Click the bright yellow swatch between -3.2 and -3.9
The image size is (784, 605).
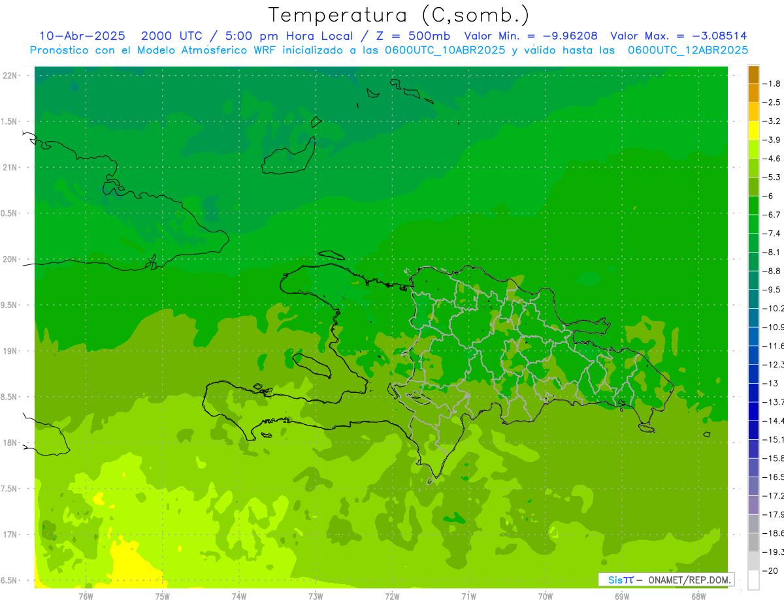point(753,131)
